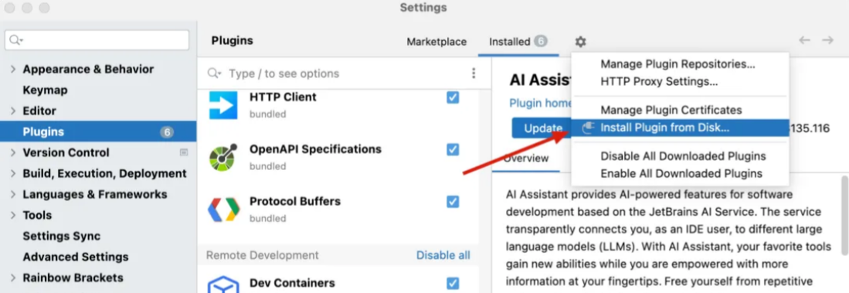Image resolution: width=849 pixels, height=293 pixels.
Task: Expand the Build, Execution, Deployment node
Action: coord(13,174)
